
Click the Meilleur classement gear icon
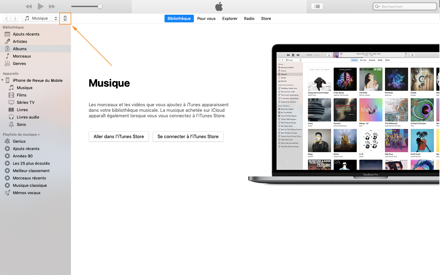click(7, 171)
